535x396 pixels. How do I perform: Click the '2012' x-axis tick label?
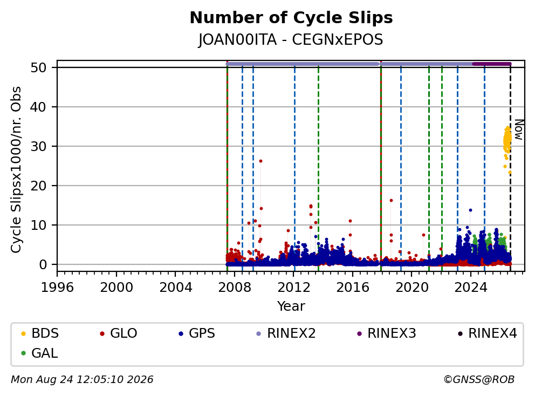tap(294, 288)
